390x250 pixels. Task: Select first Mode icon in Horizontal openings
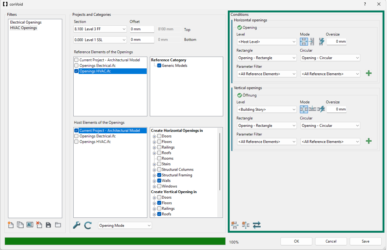click(x=304, y=42)
